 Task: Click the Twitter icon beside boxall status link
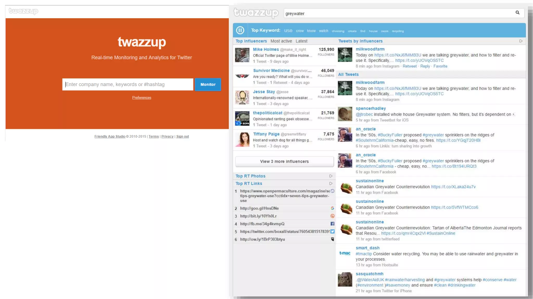(x=332, y=232)
